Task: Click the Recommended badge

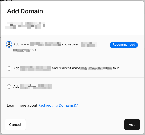Action: tap(124, 45)
